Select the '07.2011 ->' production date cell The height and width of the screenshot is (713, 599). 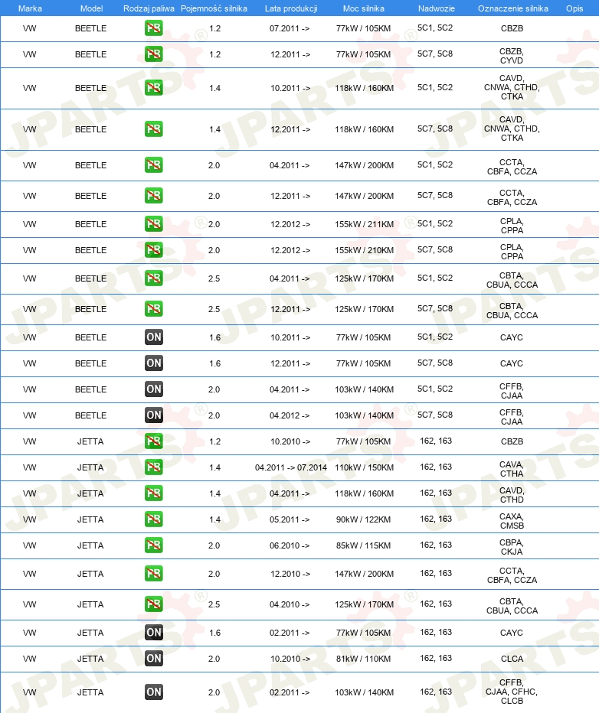pos(290,28)
